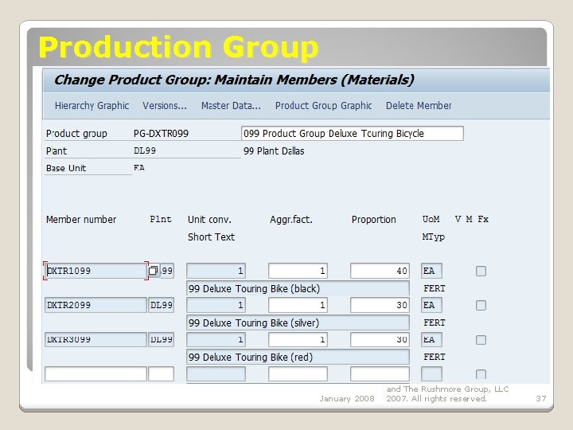
Task: Select the short text '99 Deluxe Touring Bike (red)'
Action: pos(298,357)
